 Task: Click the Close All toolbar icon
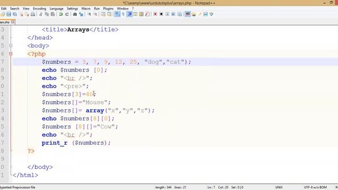27,14
